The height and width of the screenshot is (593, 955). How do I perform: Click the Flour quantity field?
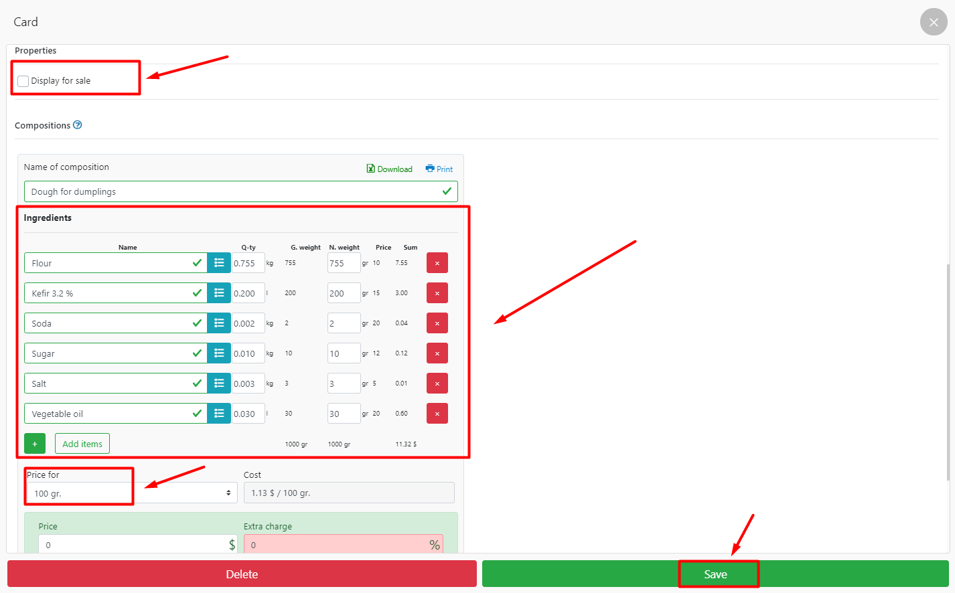coord(248,263)
